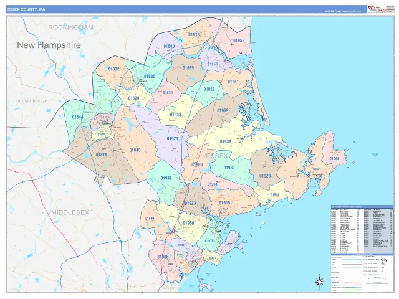Click ZIP code label 01921
The height and width of the screenshot is (299, 399).
(172, 138)
